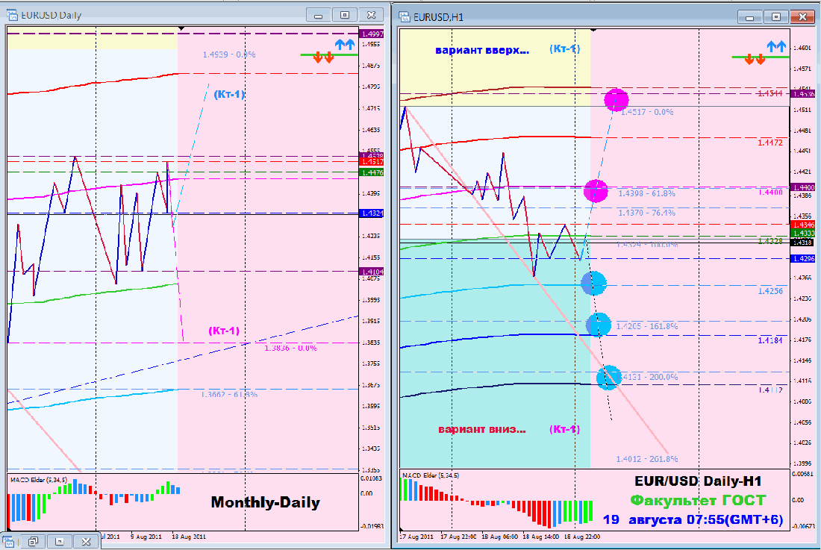
Task: Maximize the EURUSD,Daily chart window
Action: (345, 15)
